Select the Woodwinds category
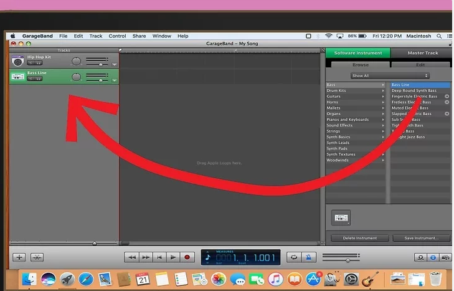The width and height of the screenshot is (454, 291). [356, 160]
